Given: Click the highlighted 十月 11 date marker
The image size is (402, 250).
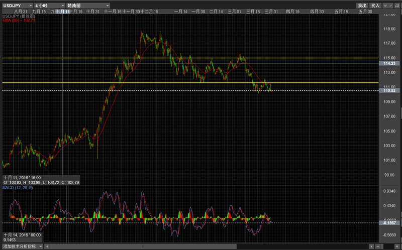Looking at the screenshot, I should coord(63,12).
